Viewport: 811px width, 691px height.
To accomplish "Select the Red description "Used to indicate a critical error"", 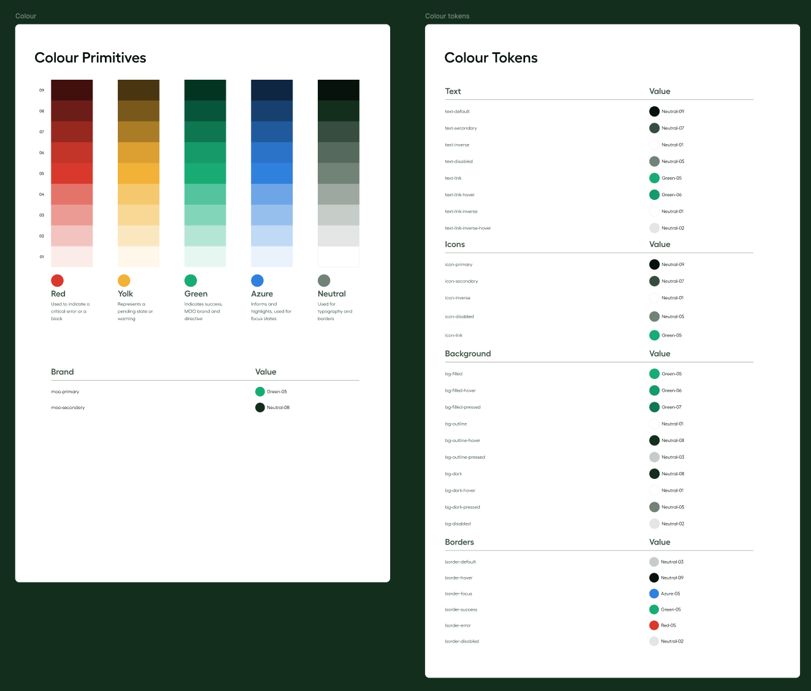I will [x=71, y=311].
